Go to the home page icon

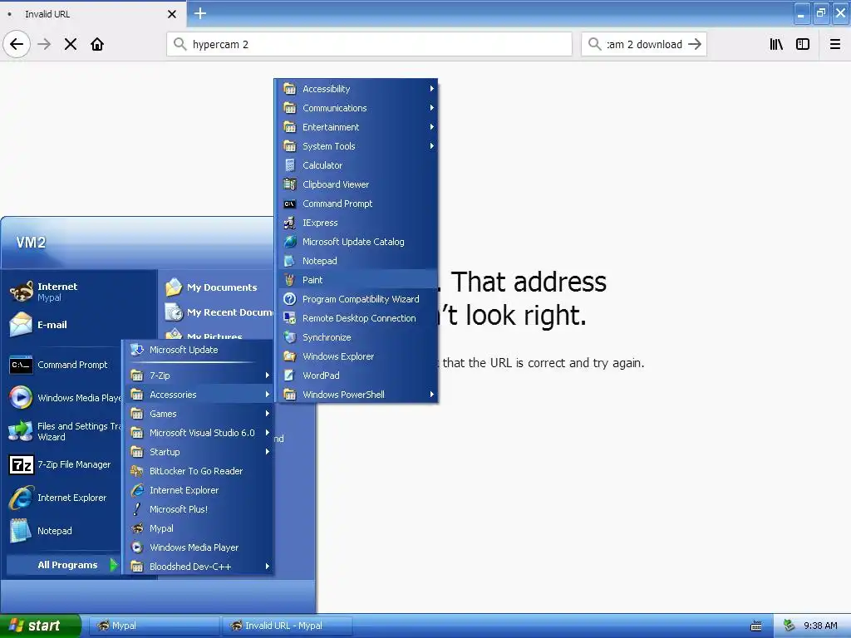97,44
